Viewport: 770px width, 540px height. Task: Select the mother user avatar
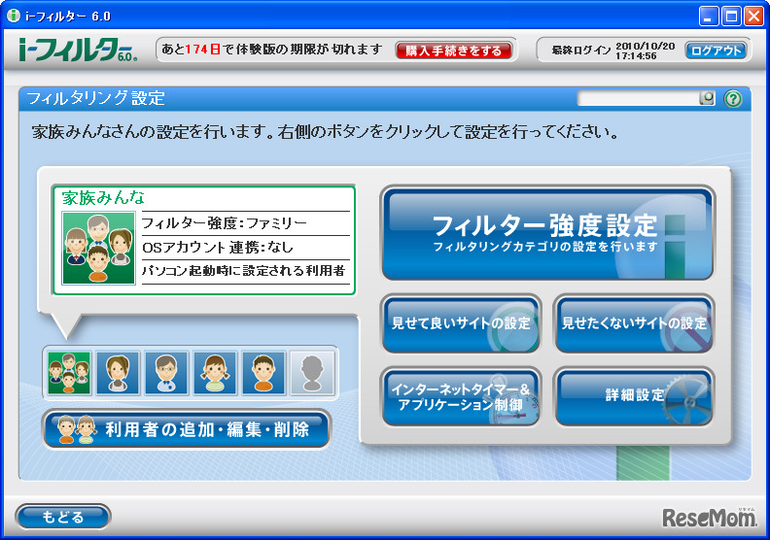118,373
